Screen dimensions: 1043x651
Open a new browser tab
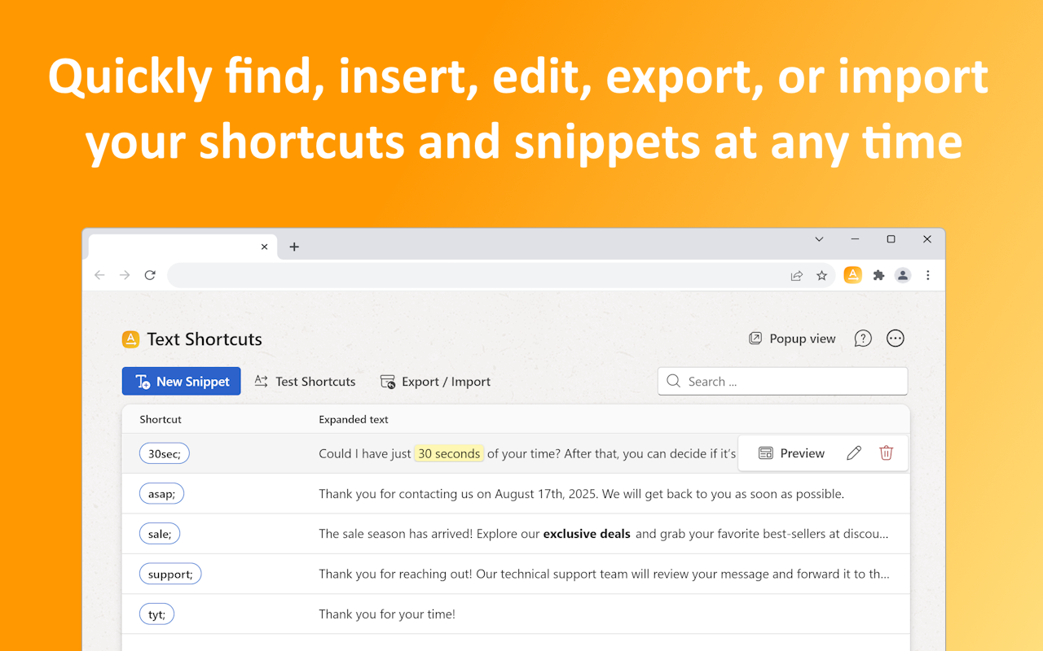tap(294, 247)
